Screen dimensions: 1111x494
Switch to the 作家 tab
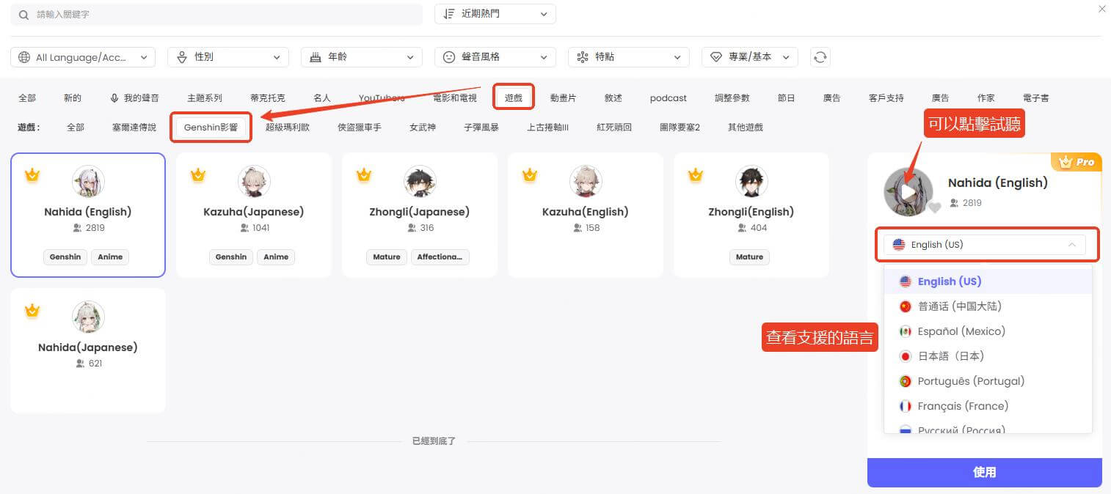(986, 97)
